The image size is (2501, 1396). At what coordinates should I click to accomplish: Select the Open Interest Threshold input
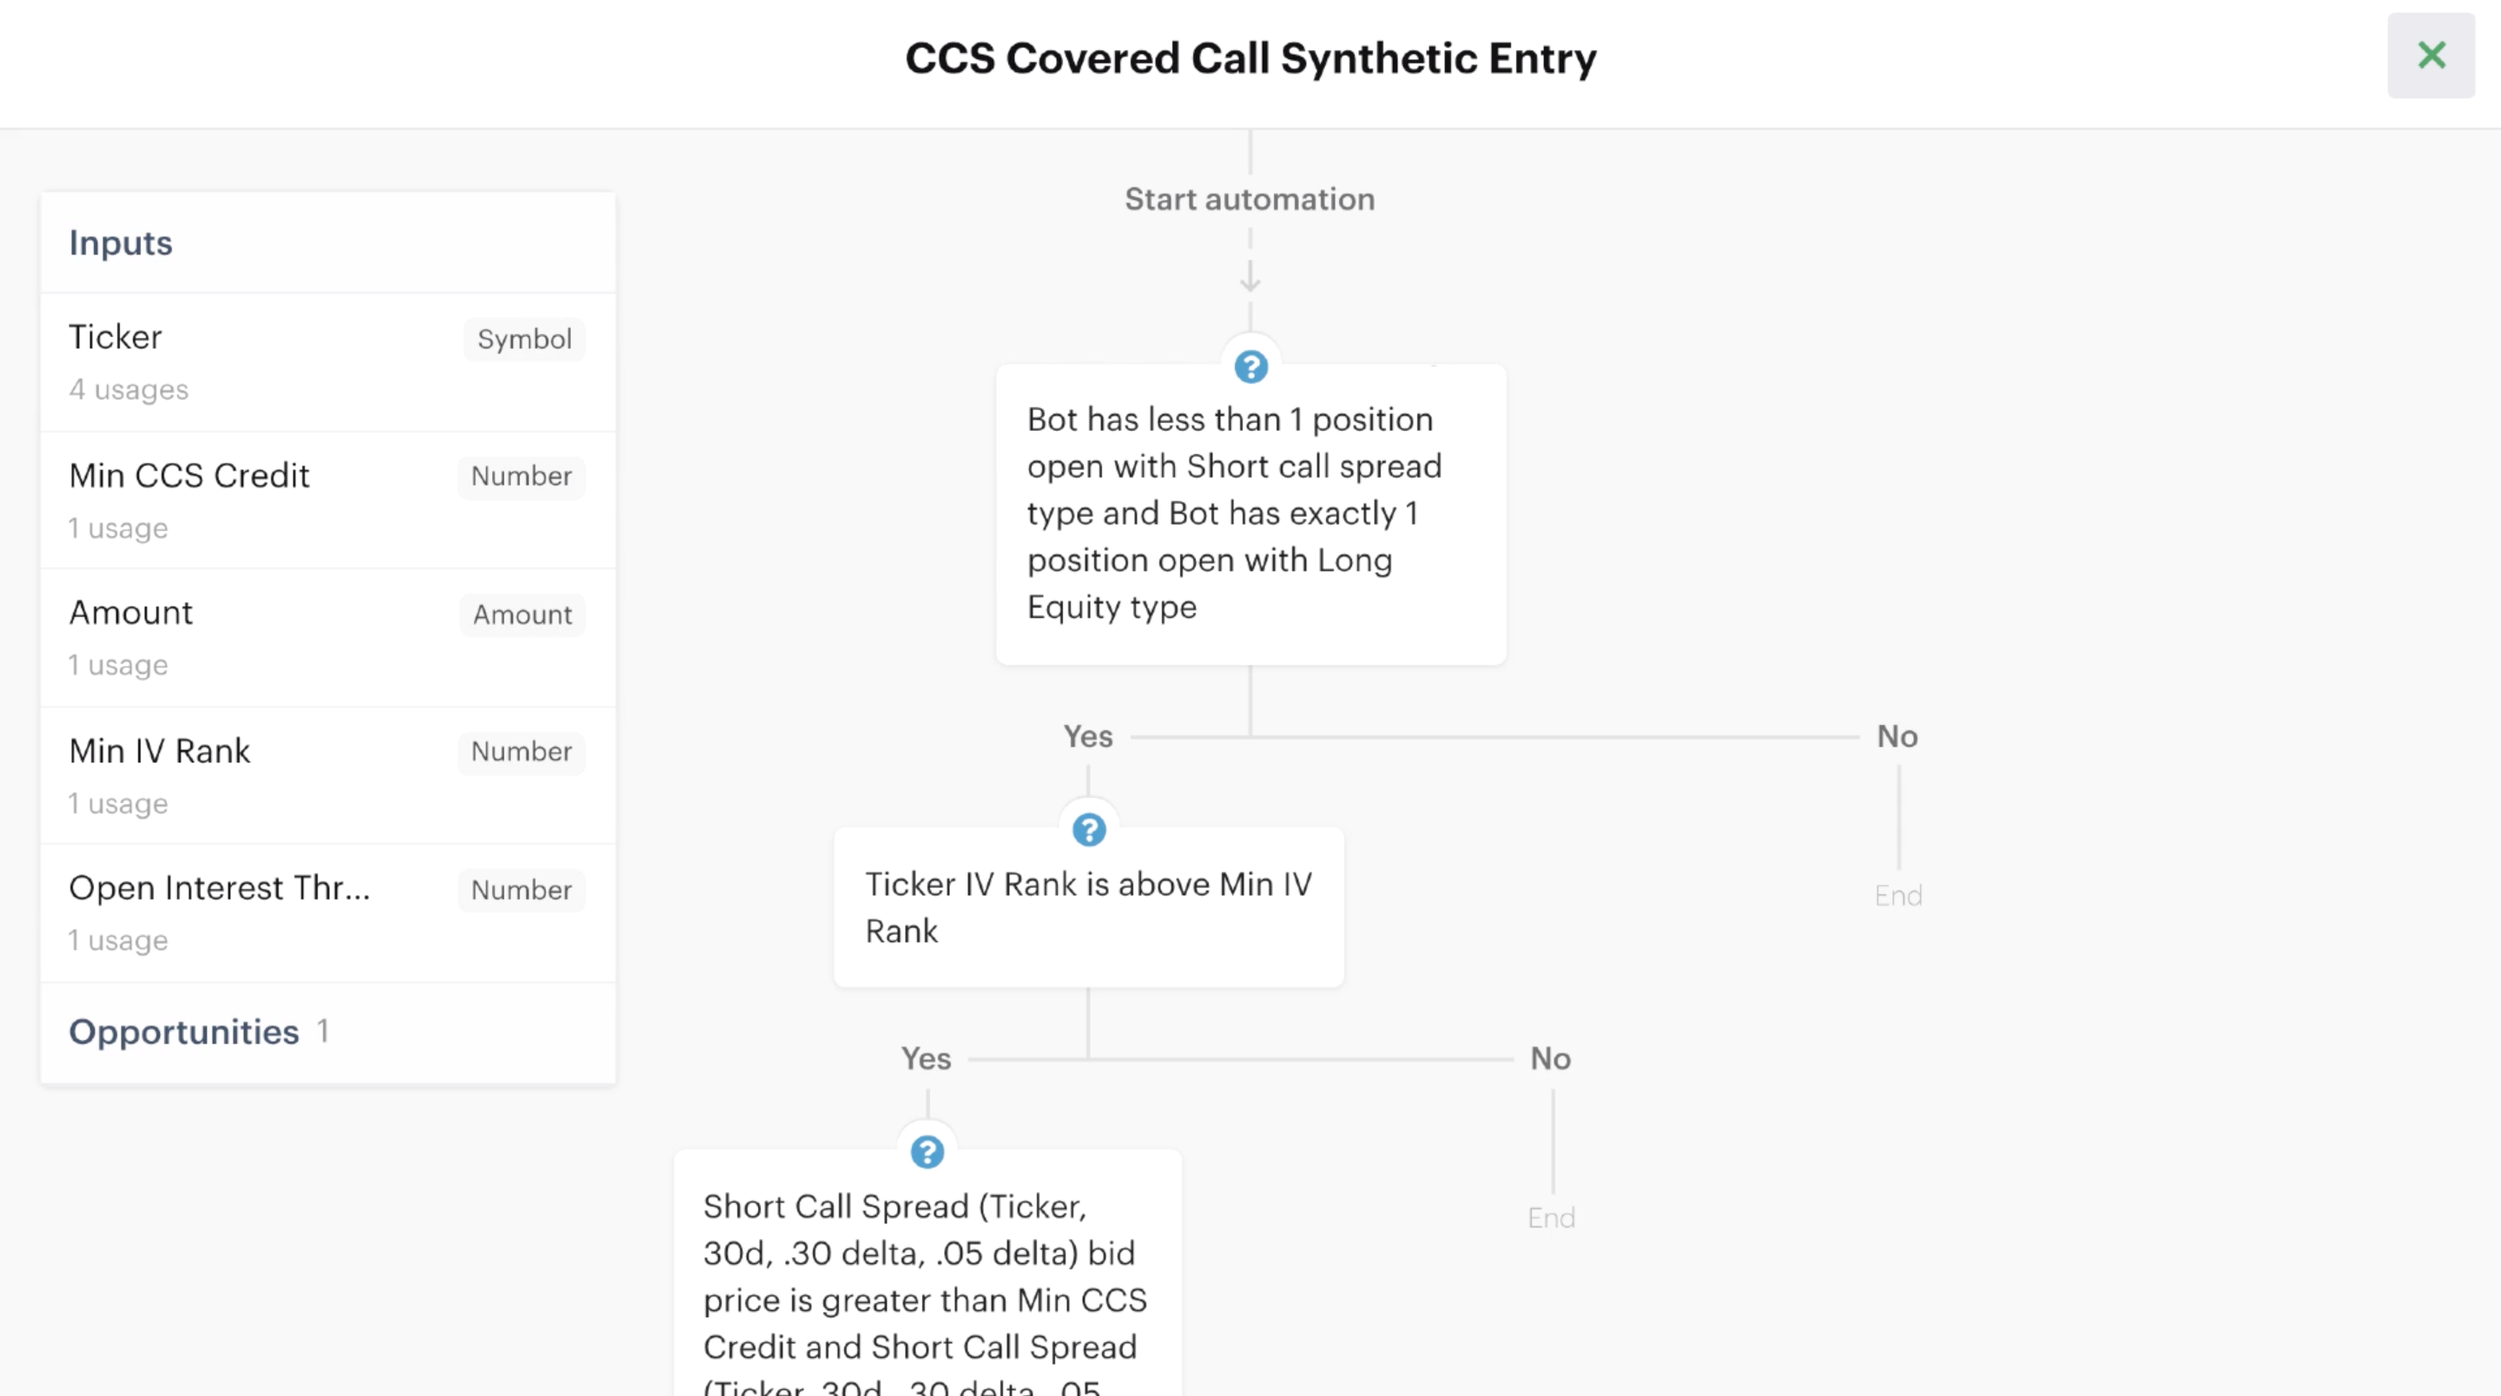click(328, 913)
